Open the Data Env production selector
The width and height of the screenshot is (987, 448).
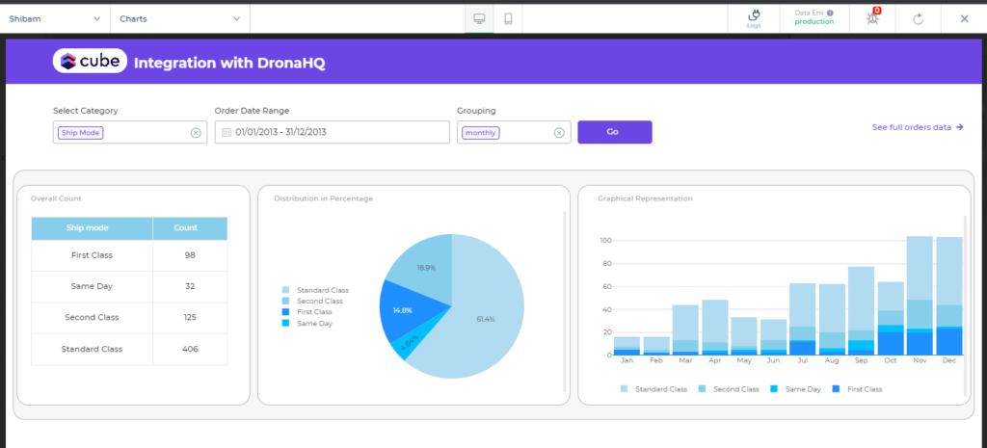click(x=814, y=17)
